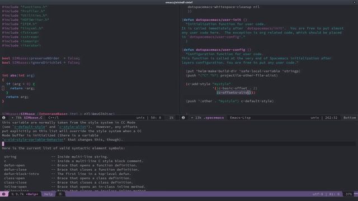Click 'dotspacemacs-whitespace-cleanup nil' line

(x=223, y=7)
